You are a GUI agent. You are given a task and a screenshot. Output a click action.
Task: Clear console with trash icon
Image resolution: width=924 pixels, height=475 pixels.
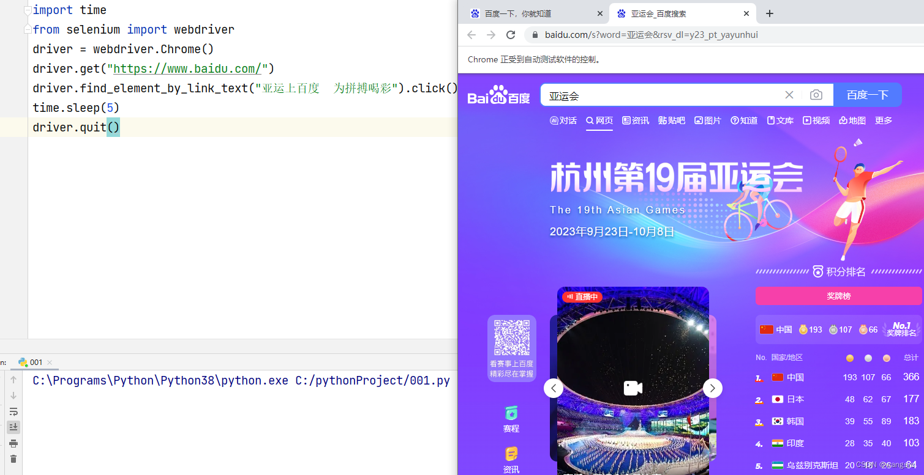[13, 458]
